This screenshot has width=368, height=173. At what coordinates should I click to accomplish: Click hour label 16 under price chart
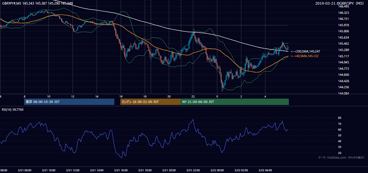click(x=121, y=97)
